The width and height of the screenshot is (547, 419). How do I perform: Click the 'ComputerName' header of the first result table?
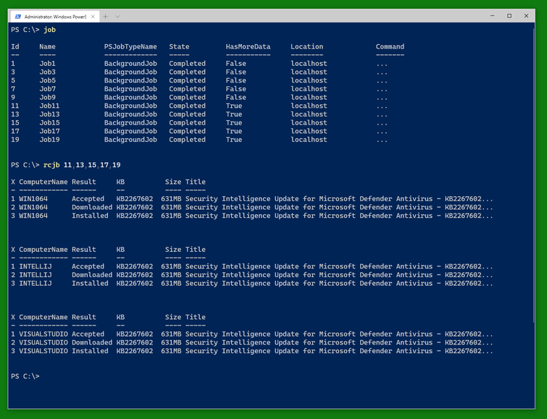[43, 182]
